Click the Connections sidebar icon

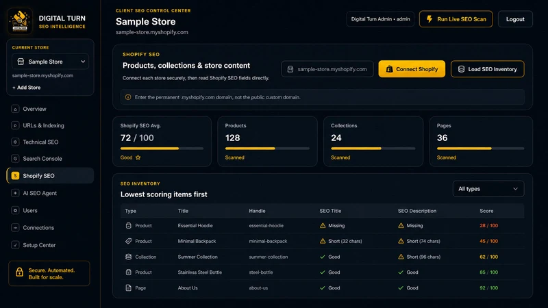click(x=15, y=228)
